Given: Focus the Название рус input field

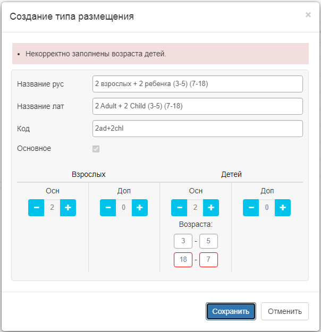Looking at the screenshot, I should pyautogui.click(x=197, y=84).
